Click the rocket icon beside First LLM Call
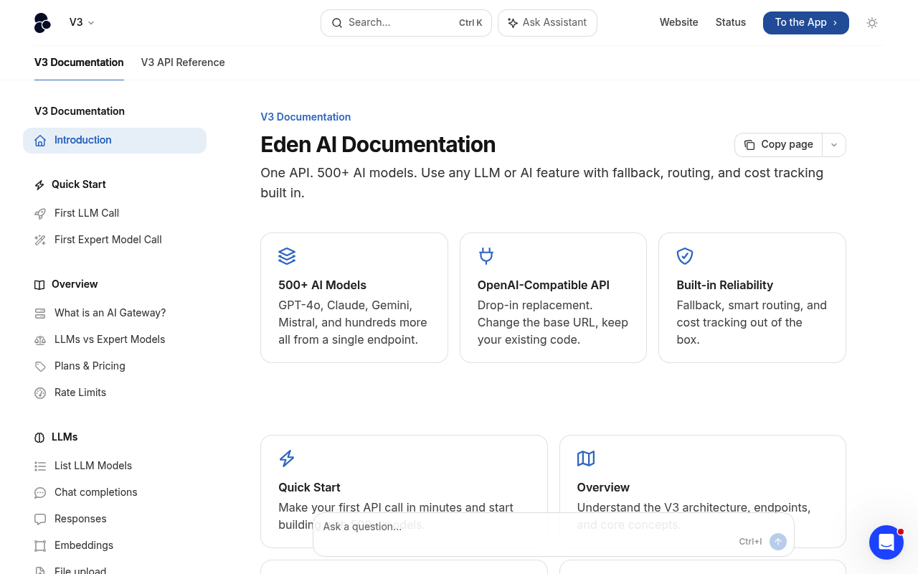 [40, 214]
